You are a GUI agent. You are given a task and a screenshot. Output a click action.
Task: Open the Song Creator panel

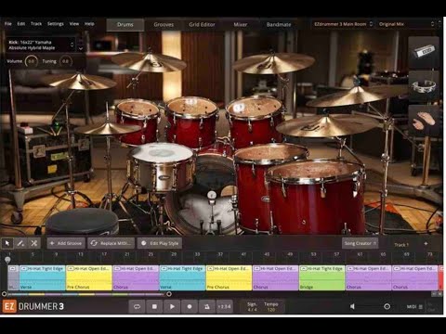point(360,243)
